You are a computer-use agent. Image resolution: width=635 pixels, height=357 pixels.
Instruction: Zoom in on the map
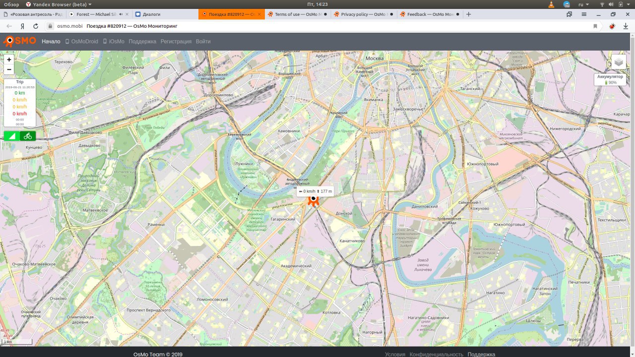[9, 59]
